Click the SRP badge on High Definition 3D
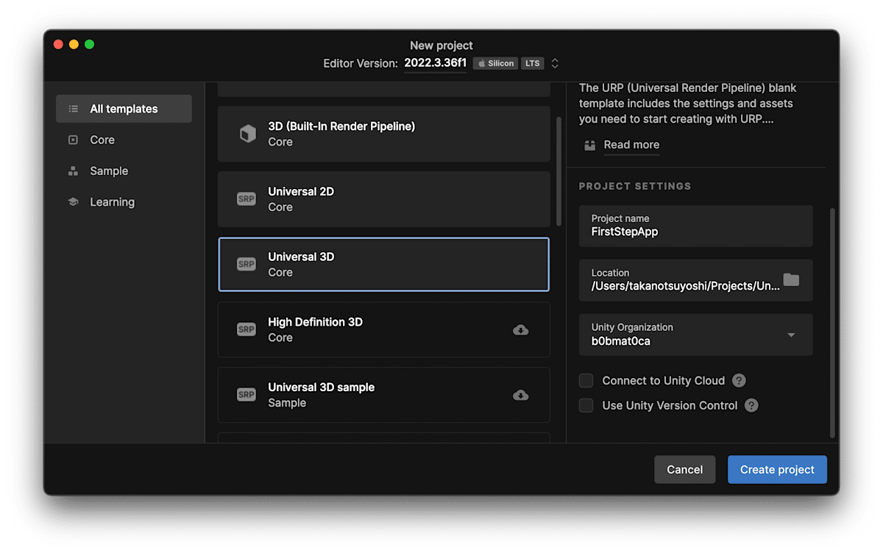The width and height of the screenshot is (883, 553). point(247,329)
